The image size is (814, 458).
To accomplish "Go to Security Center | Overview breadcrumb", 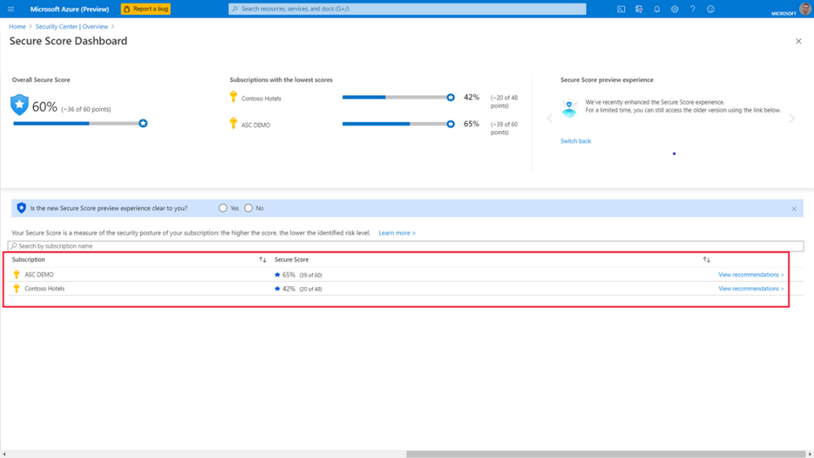I will pos(72,26).
